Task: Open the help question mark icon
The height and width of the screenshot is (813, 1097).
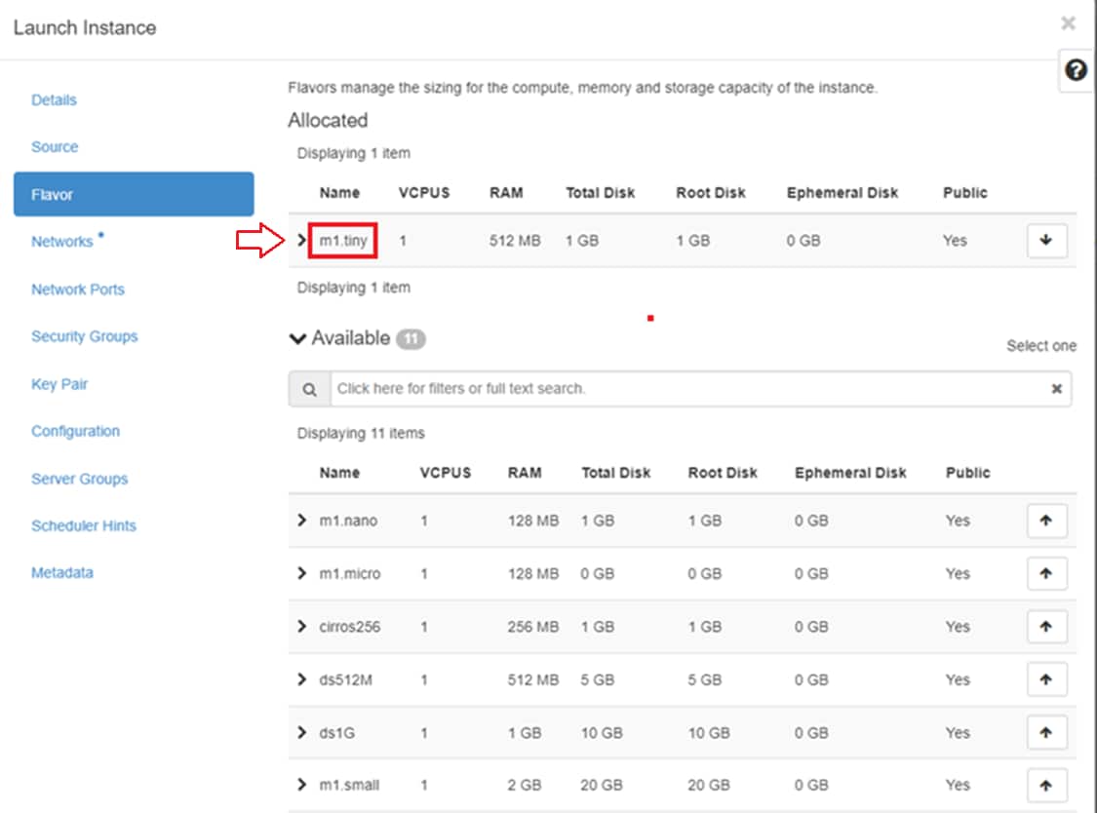Action: click(x=1076, y=70)
